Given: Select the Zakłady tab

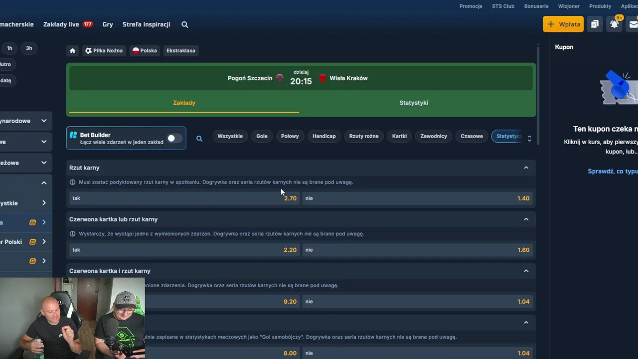Looking at the screenshot, I should coord(184,103).
